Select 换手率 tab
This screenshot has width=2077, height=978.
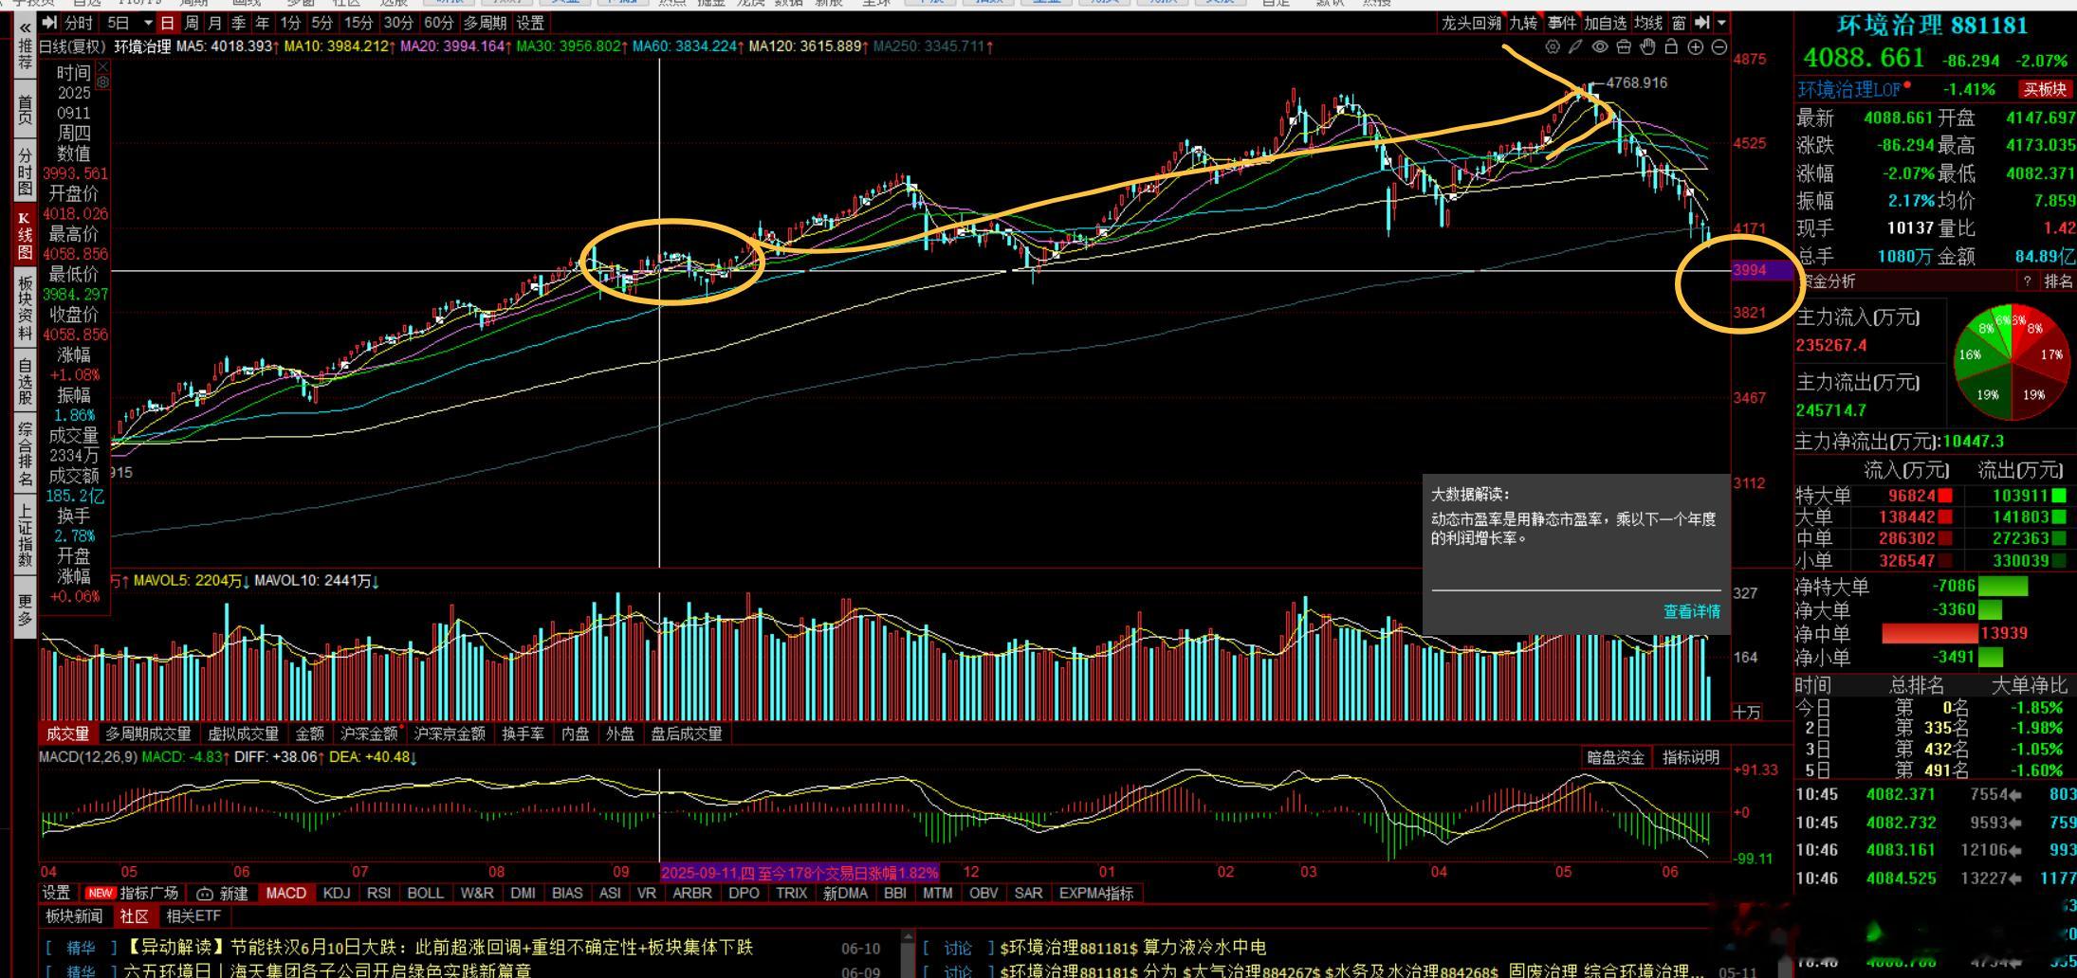(x=523, y=733)
